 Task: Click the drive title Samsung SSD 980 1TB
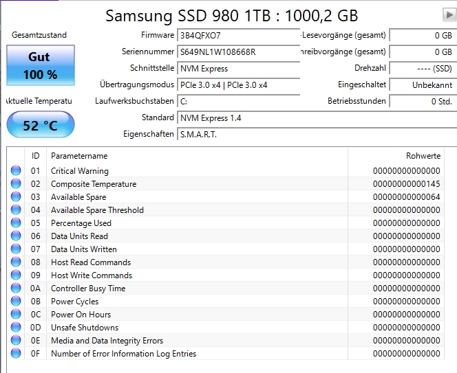188,16
